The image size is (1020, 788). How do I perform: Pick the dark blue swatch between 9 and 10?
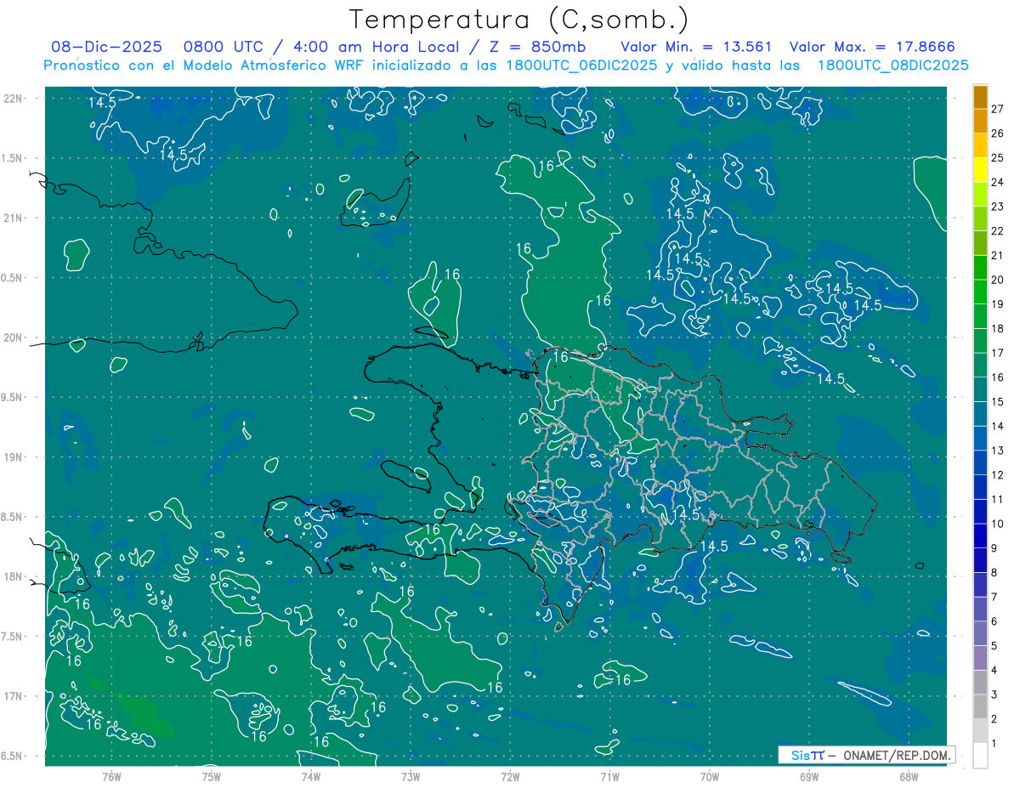[x=980, y=536]
